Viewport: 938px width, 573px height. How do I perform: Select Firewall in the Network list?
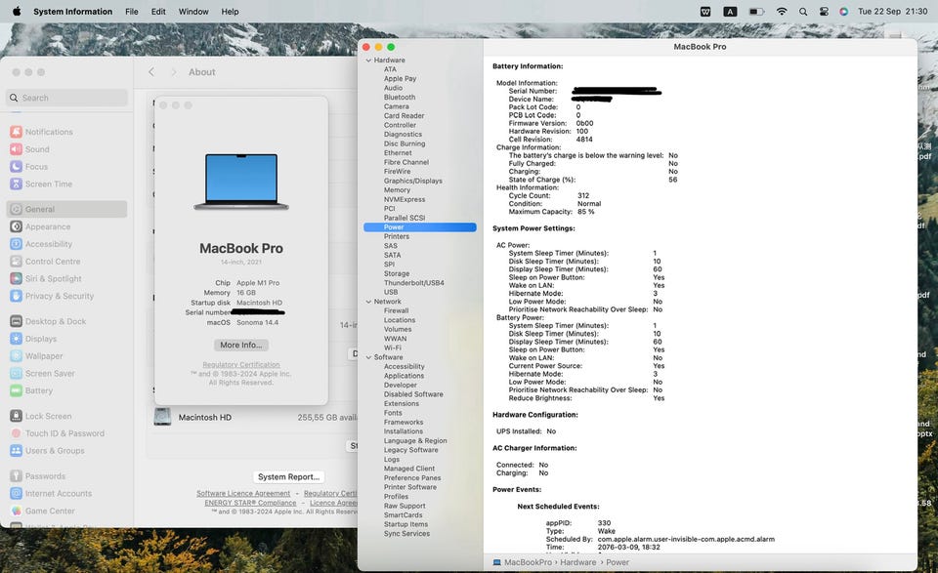pos(396,310)
